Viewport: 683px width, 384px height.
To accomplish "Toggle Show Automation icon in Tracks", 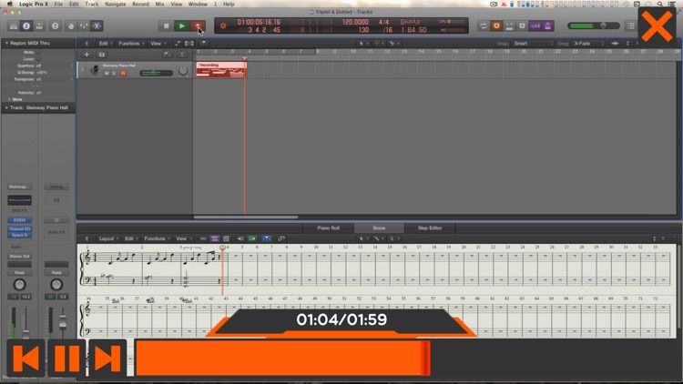I will [x=178, y=44].
